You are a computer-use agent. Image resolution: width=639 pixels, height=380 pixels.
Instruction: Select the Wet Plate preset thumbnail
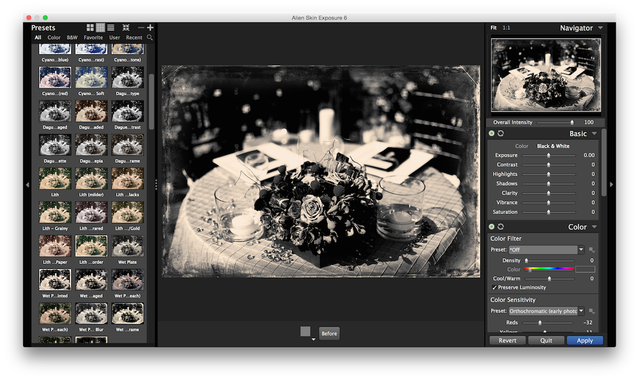click(x=127, y=246)
